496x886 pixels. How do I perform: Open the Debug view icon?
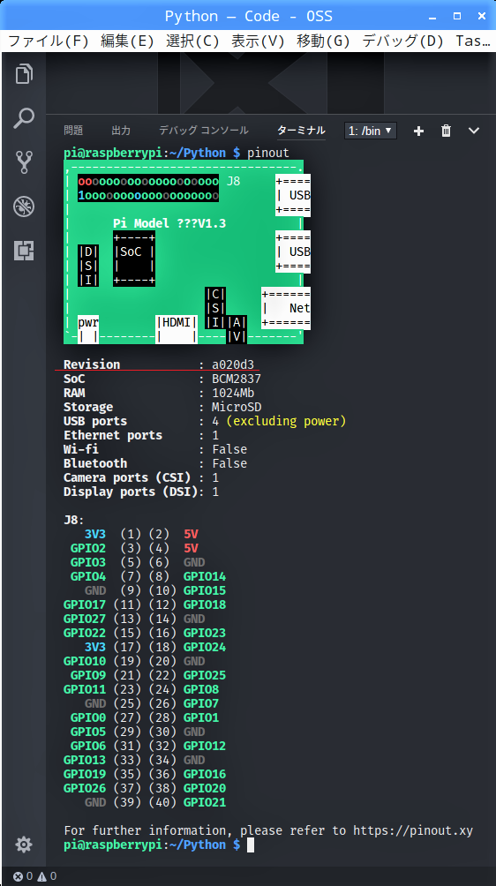[24, 206]
